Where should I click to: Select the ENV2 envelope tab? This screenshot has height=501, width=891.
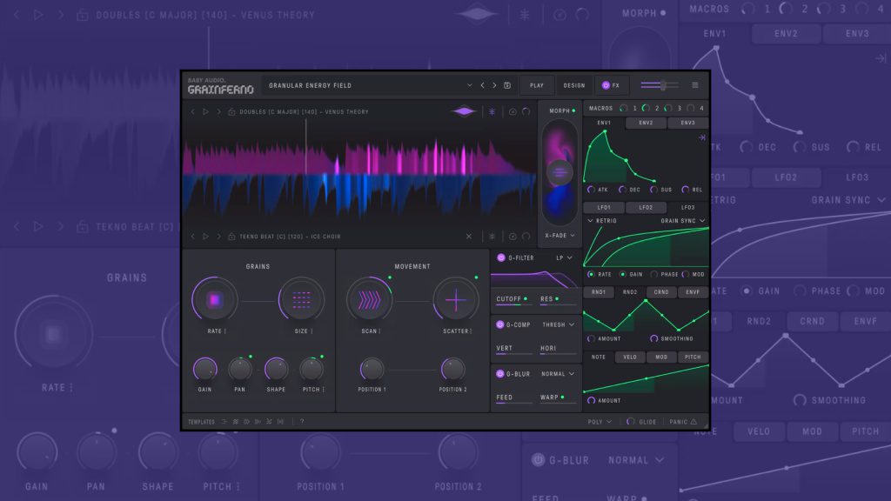[x=644, y=124]
